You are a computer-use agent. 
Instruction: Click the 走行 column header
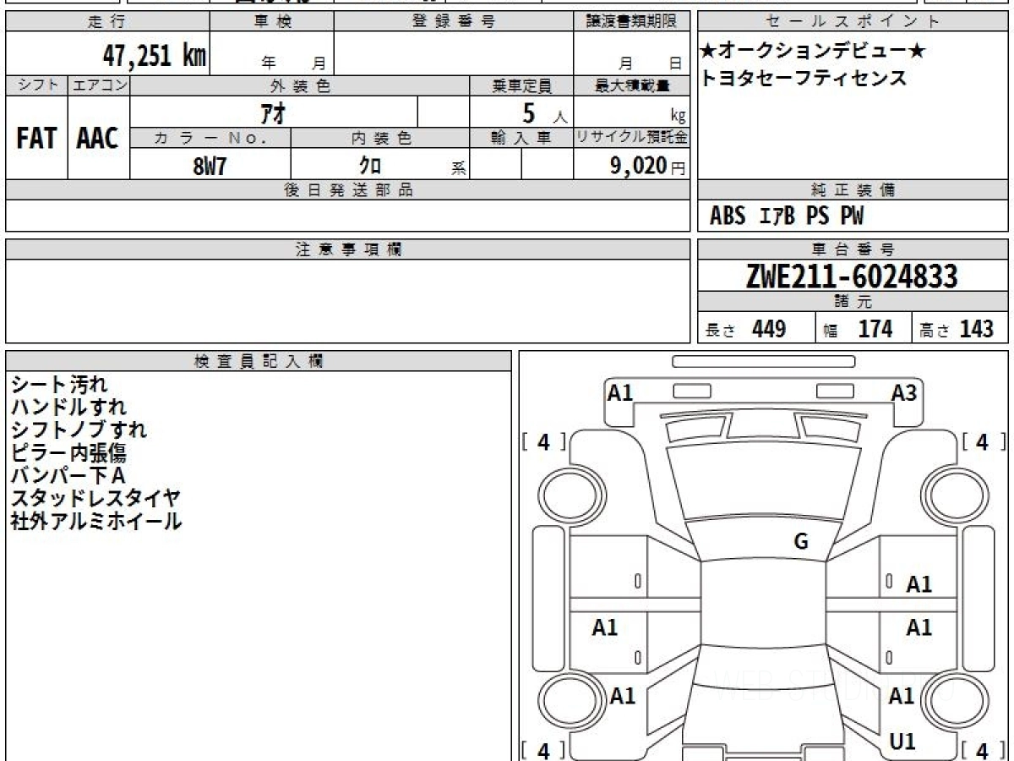[x=107, y=22]
